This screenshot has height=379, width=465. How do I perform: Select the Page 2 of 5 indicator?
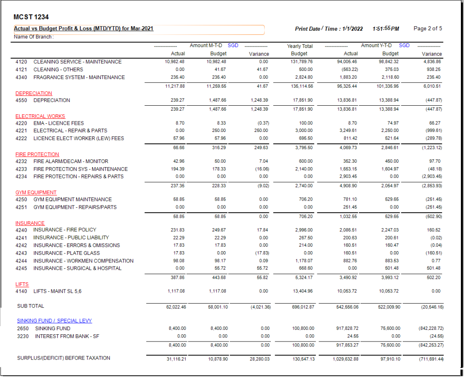[x=428, y=28]
